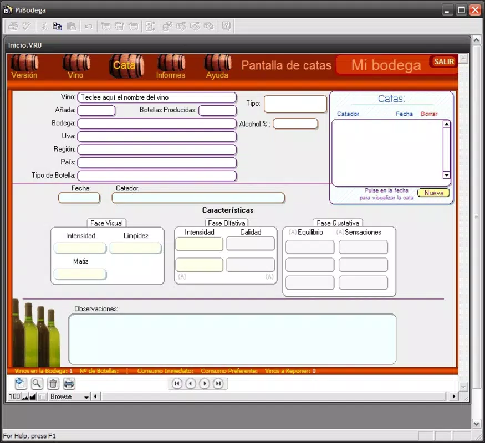The height and width of the screenshot is (443, 485).
Task: Go to the next record button
Action: [205, 383]
